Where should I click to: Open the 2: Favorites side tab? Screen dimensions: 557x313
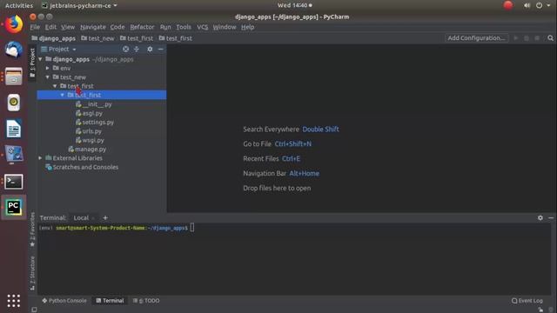point(32,230)
